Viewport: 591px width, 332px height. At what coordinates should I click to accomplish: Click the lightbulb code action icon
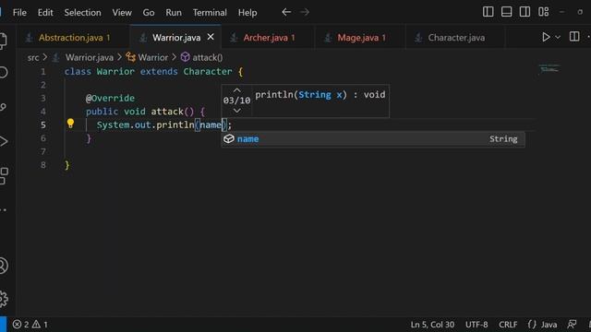point(70,124)
